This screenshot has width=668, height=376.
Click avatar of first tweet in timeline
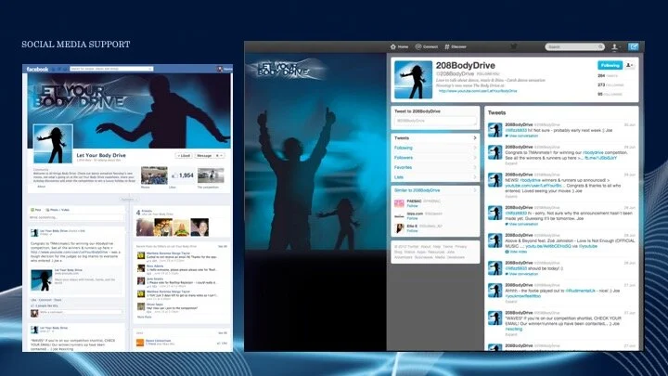coord(495,130)
